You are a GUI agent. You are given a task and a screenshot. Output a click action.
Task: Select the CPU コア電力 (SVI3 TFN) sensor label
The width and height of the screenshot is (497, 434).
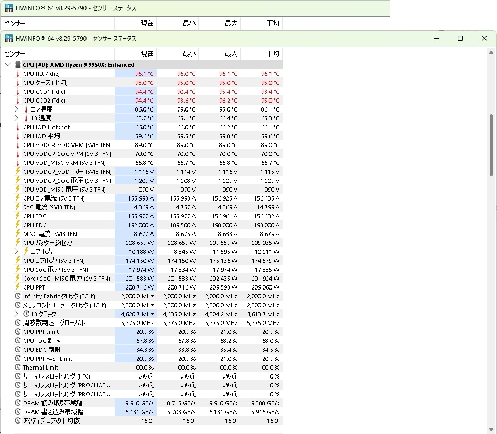click(54, 261)
